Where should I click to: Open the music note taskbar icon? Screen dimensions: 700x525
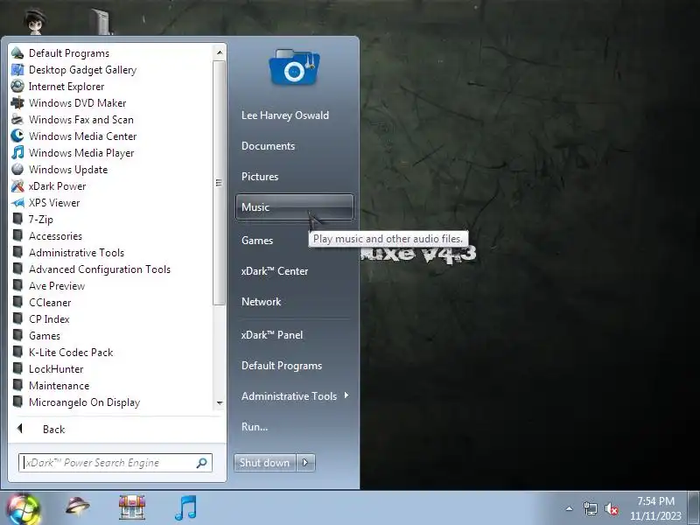(185, 508)
